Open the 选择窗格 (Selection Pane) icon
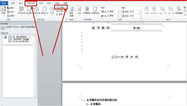Viewport: 187px width, 106px height. click(179, 9)
